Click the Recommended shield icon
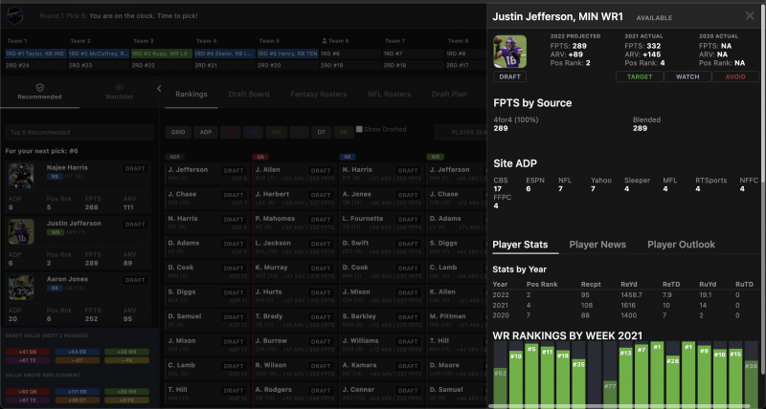The image size is (766, 409). click(x=39, y=87)
